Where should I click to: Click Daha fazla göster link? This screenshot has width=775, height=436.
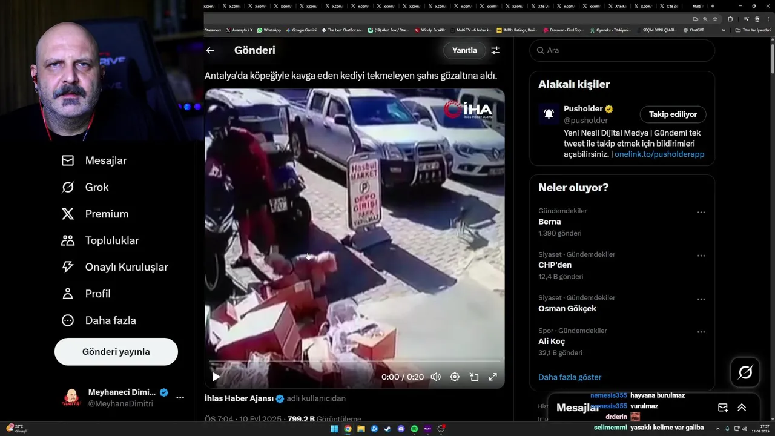click(x=570, y=377)
